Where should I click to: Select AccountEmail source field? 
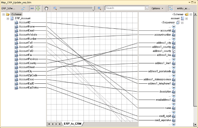click(x=26, y=30)
